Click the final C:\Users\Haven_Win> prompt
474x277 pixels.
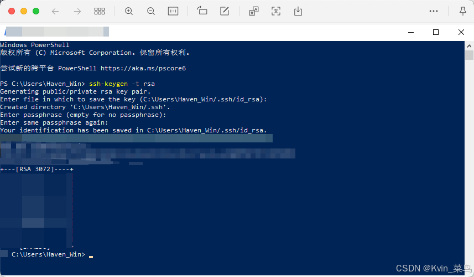tap(48, 254)
